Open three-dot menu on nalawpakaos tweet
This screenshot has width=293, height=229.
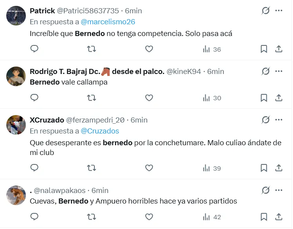click(x=279, y=190)
